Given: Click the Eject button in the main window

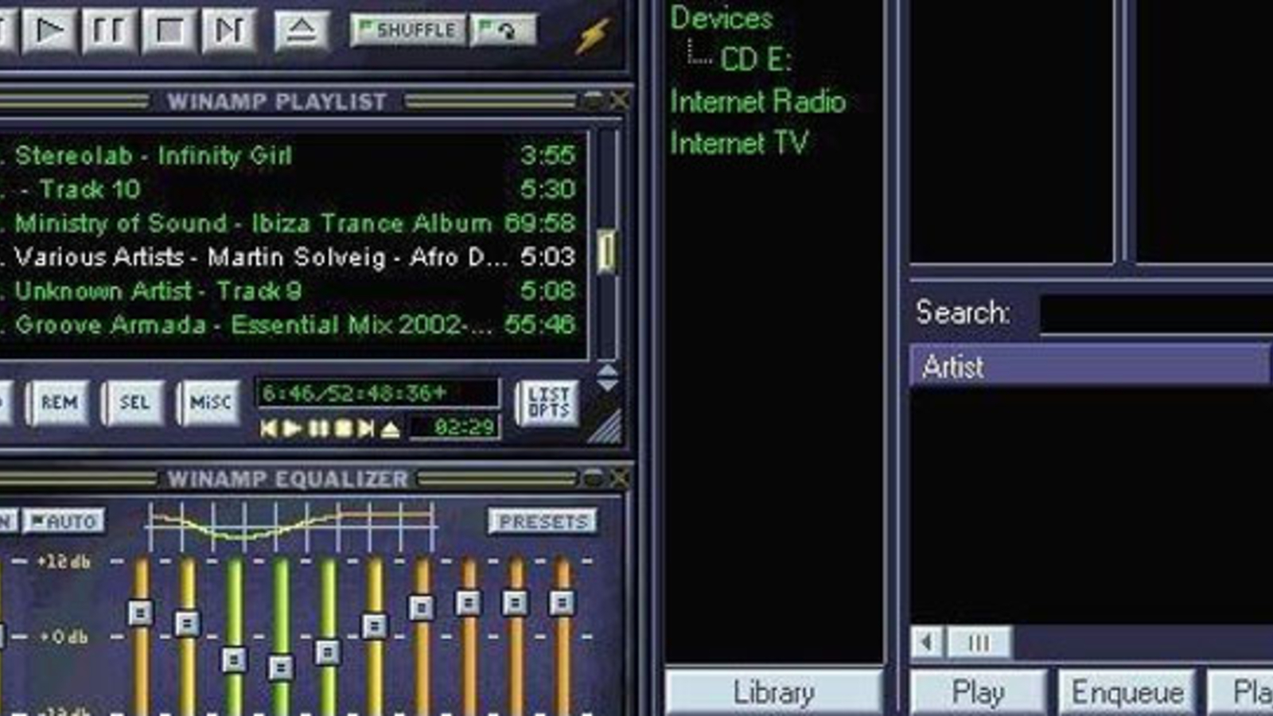Looking at the screenshot, I should [302, 31].
